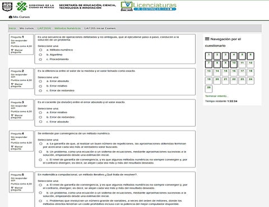Navigate to question 7 in quiz navigation

pyautogui.click(x=208, y=64)
